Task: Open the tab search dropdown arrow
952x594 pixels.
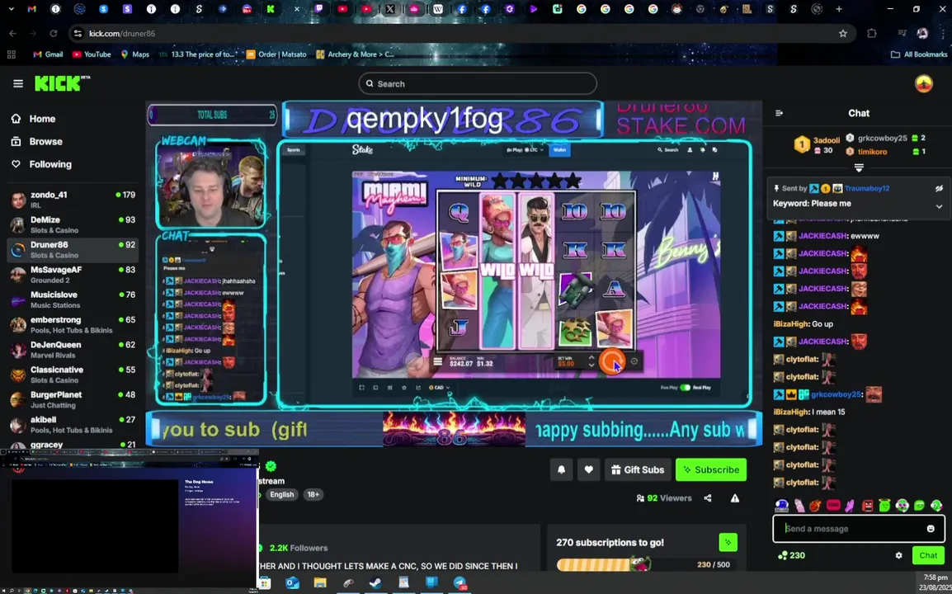Action: click(x=11, y=9)
